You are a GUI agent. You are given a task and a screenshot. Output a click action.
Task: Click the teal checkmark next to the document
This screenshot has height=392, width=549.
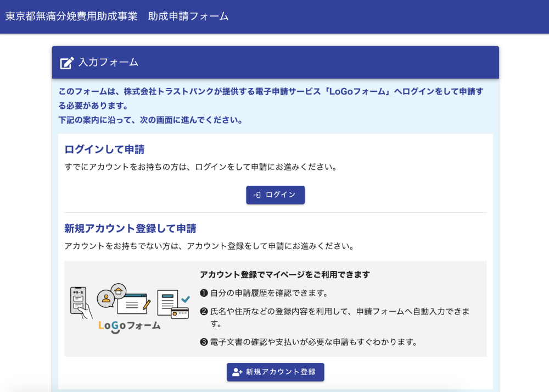(185, 299)
